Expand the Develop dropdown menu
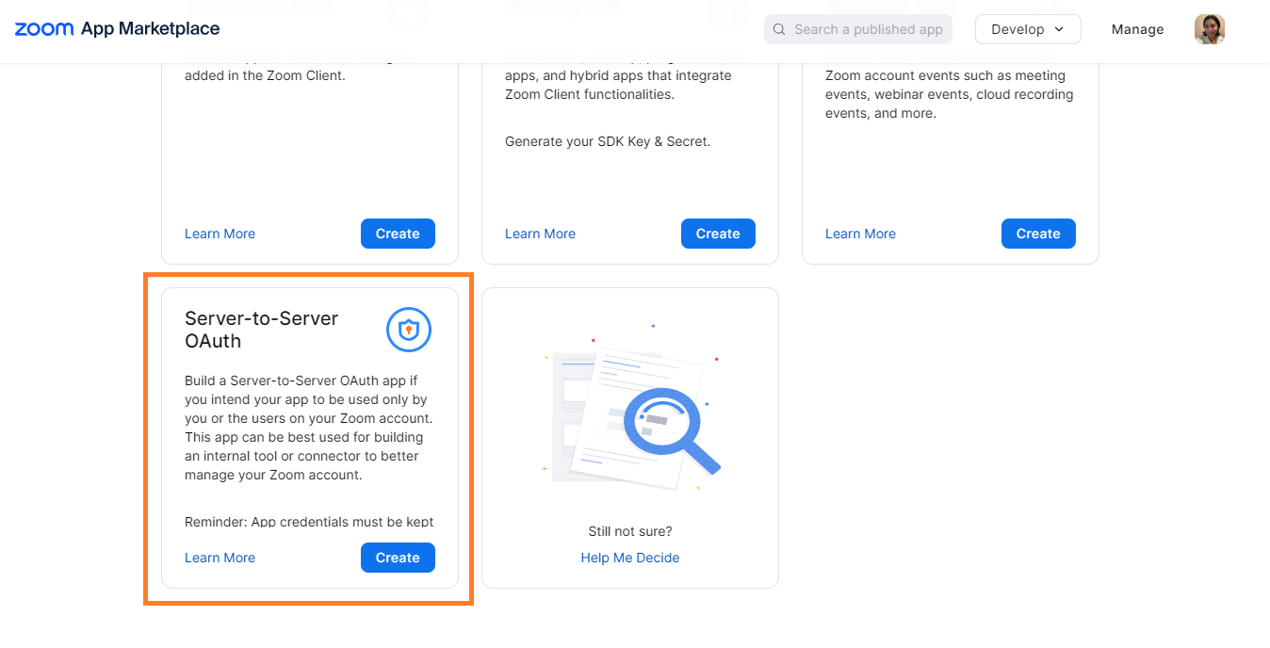The width and height of the screenshot is (1270, 648). point(1027,29)
